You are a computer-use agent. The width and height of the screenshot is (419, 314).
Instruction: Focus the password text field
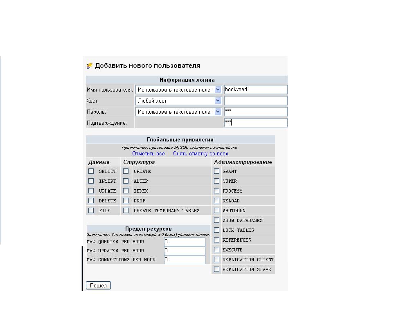coord(256,112)
